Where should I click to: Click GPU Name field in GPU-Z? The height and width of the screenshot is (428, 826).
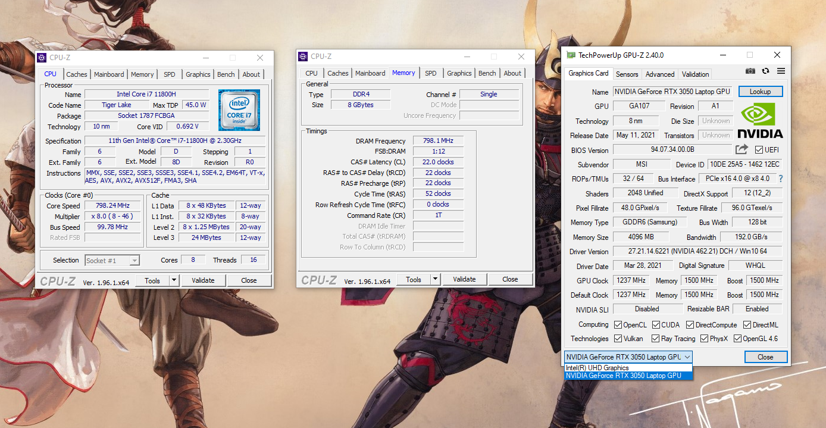pos(673,92)
